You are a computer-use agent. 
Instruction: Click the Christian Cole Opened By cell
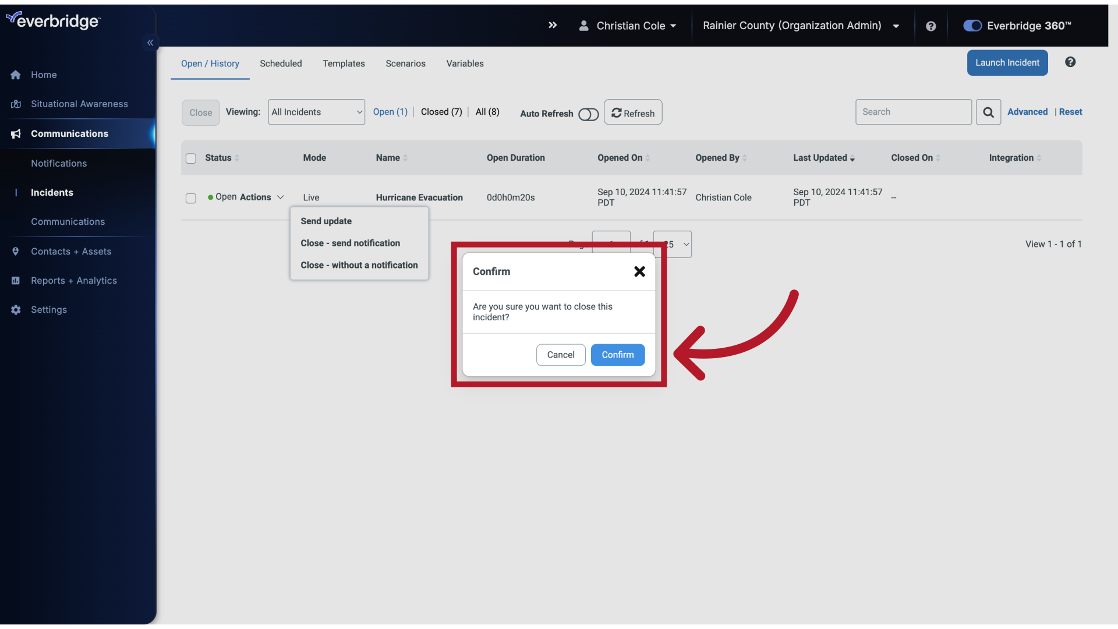click(723, 198)
